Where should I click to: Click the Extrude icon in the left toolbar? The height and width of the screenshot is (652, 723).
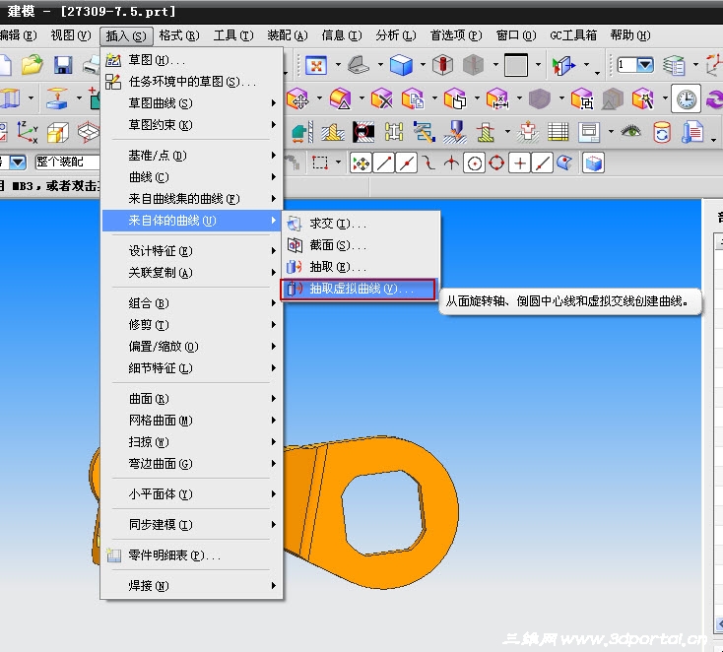tap(57, 98)
